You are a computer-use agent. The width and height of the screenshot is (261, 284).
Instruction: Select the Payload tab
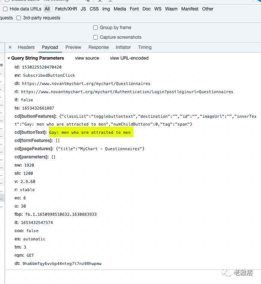(50, 47)
